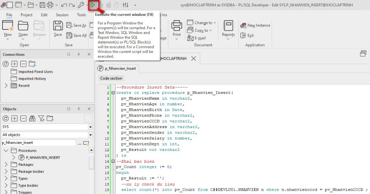Click the Execute current window play icon
Image resolution: width=370 pixels, height=194 pixels.
tap(93, 5)
